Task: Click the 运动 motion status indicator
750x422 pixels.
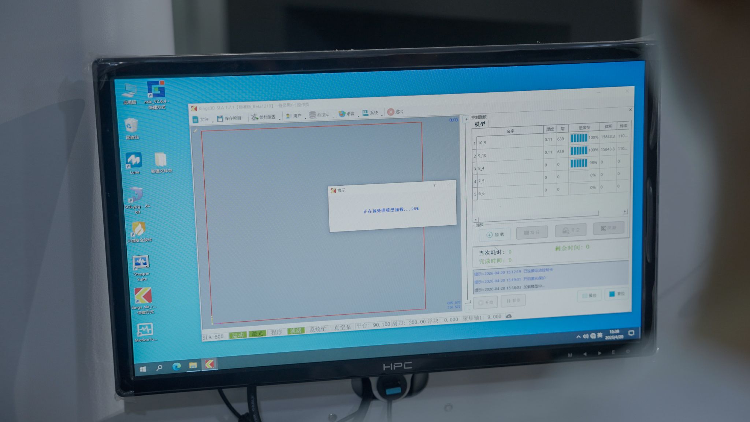Action: point(238,335)
